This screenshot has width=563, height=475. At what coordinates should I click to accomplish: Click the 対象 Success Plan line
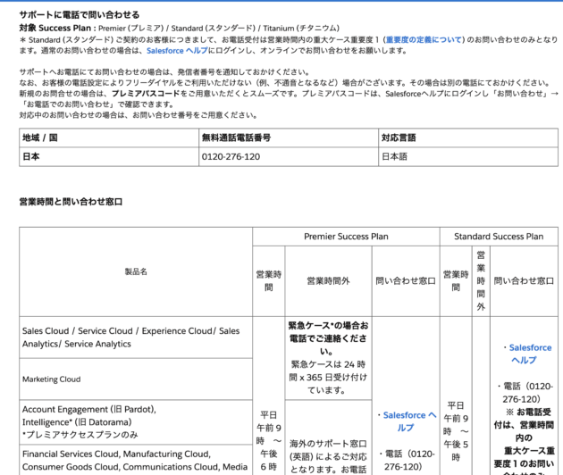click(x=179, y=28)
